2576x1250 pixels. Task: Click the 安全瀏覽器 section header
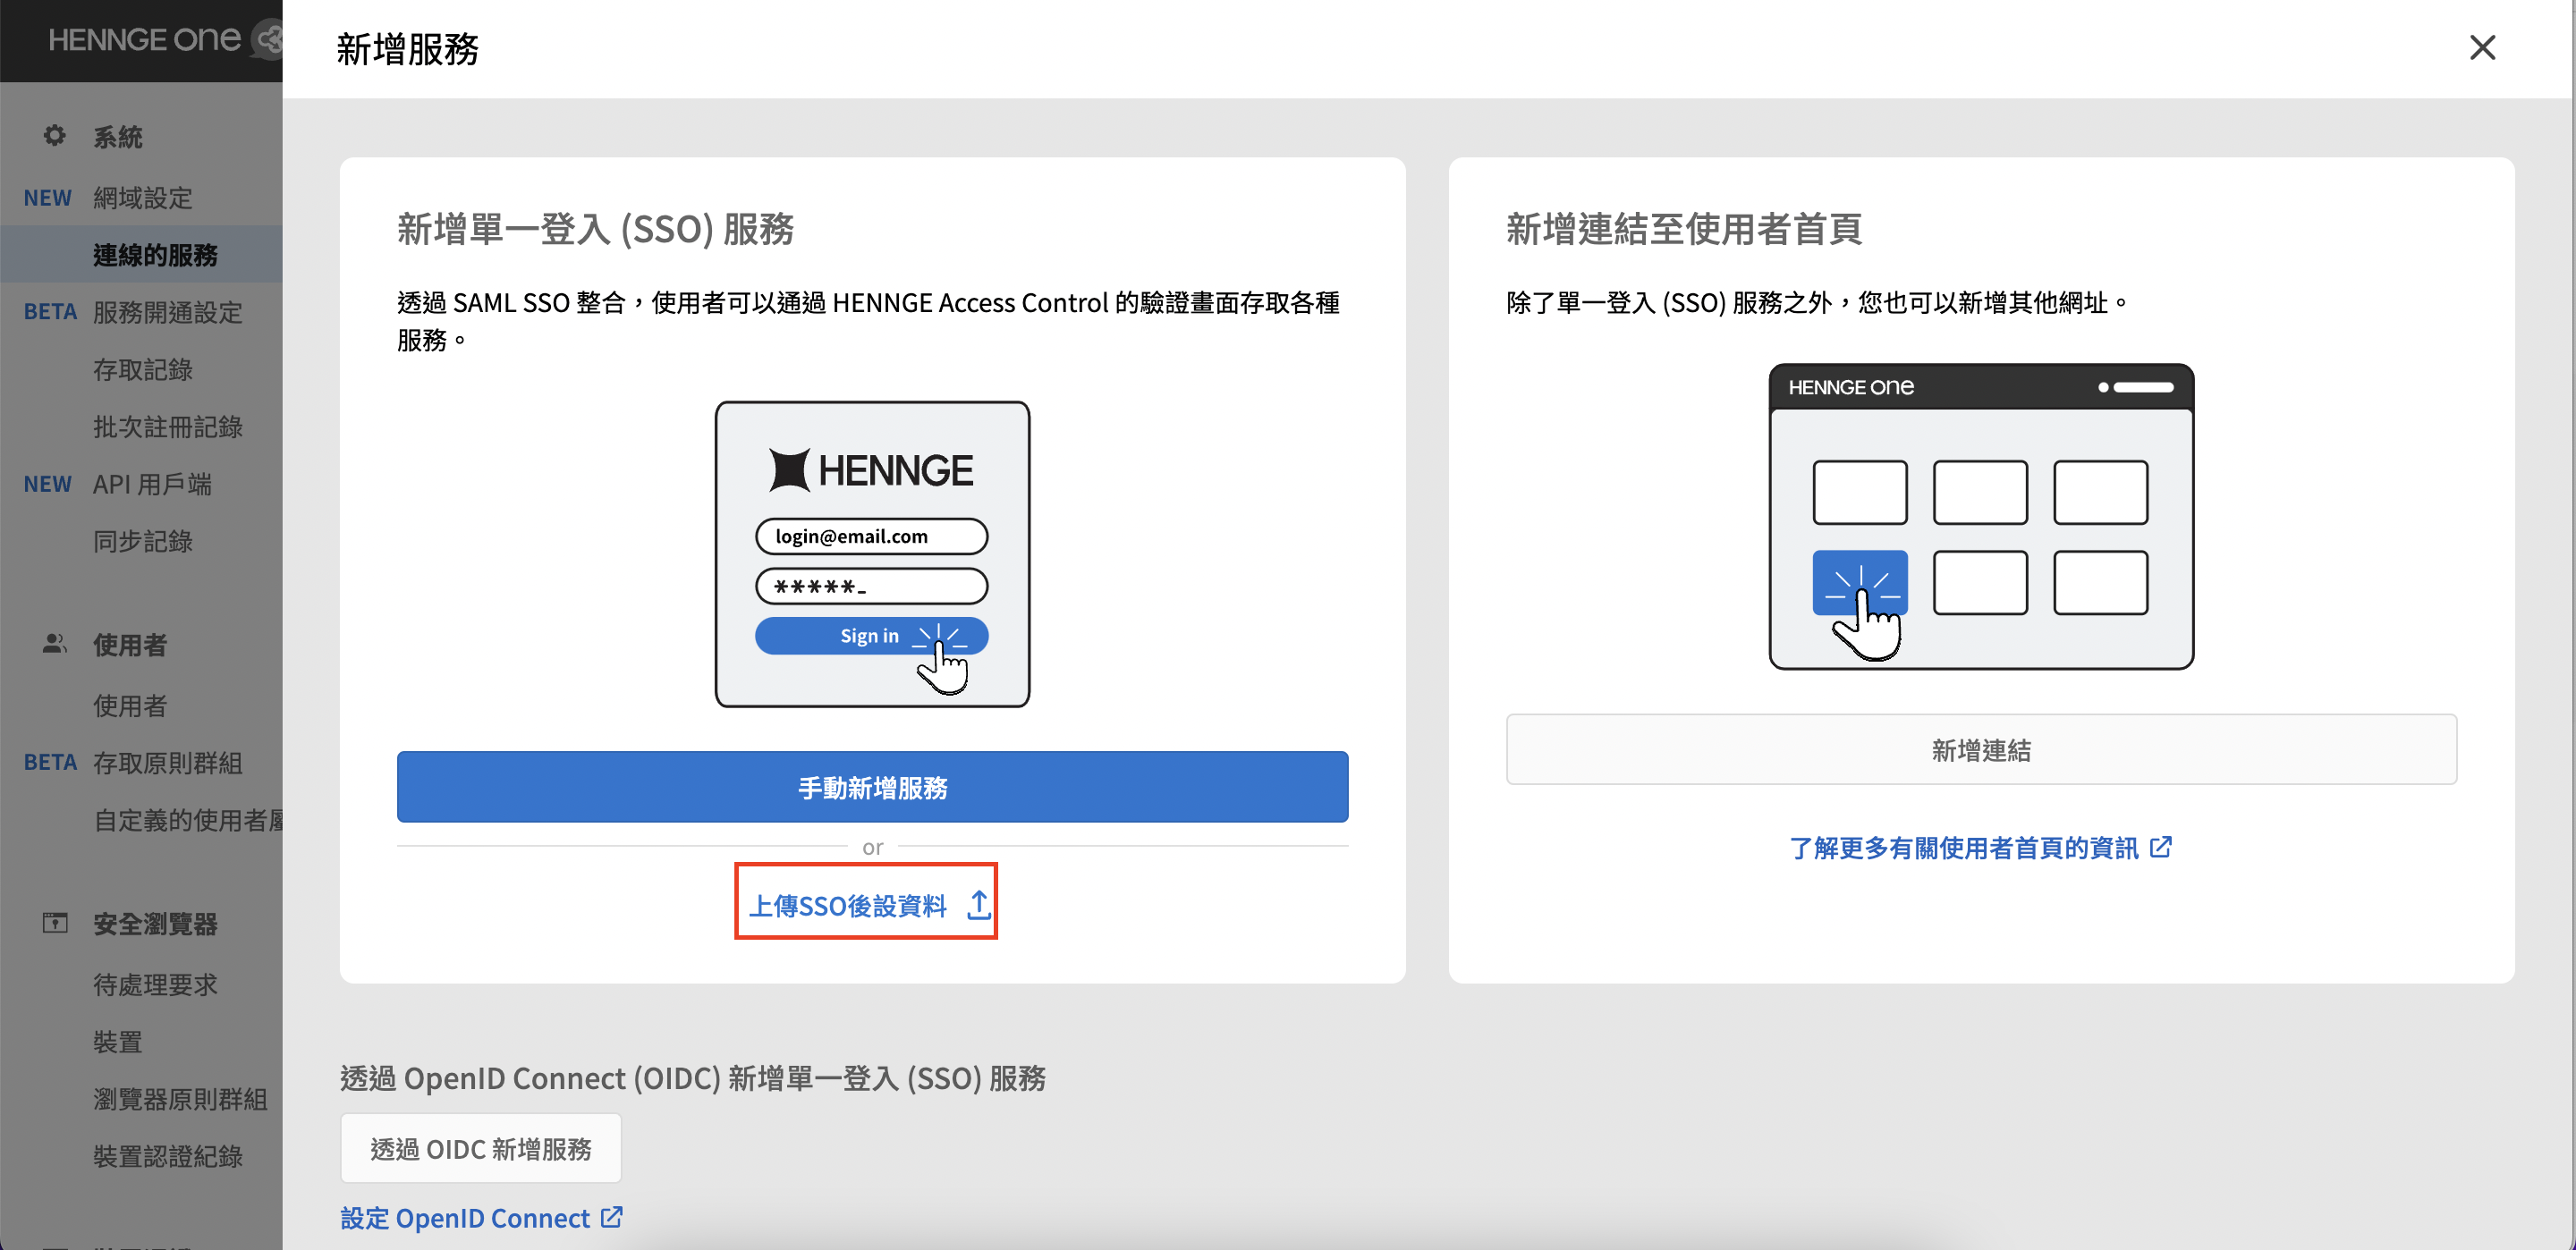coord(155,924)
